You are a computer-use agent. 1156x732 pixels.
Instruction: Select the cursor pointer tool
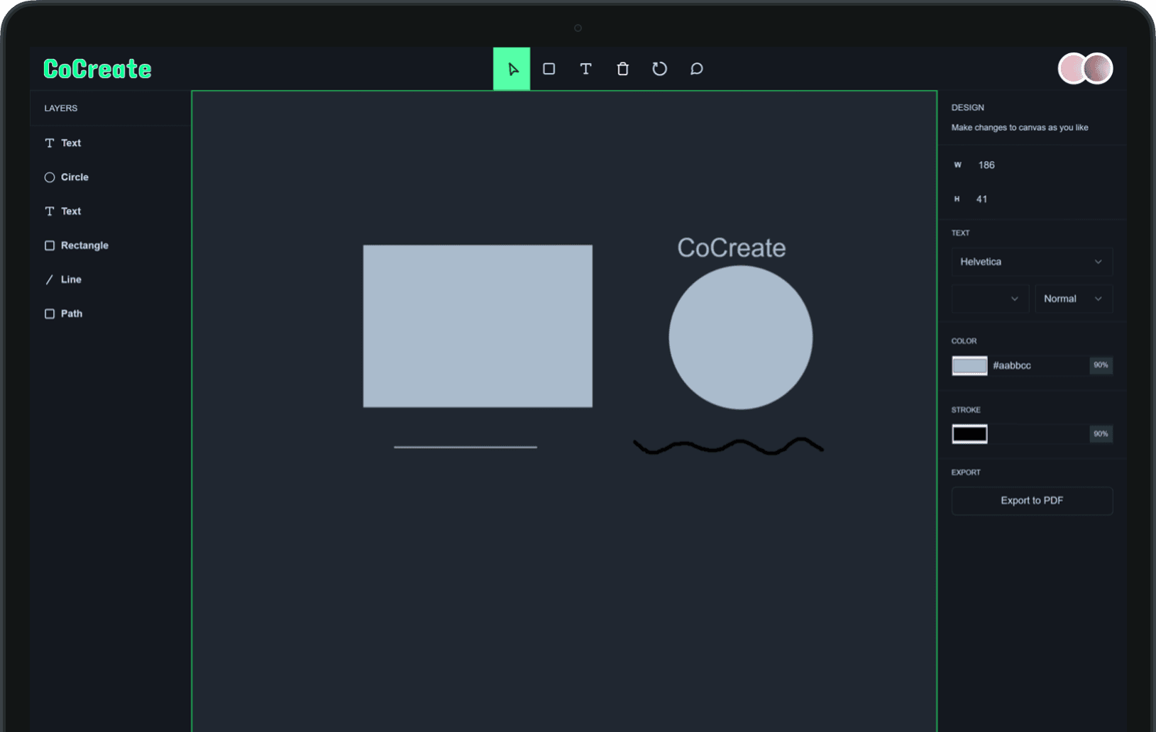click(x=512, y=69)
